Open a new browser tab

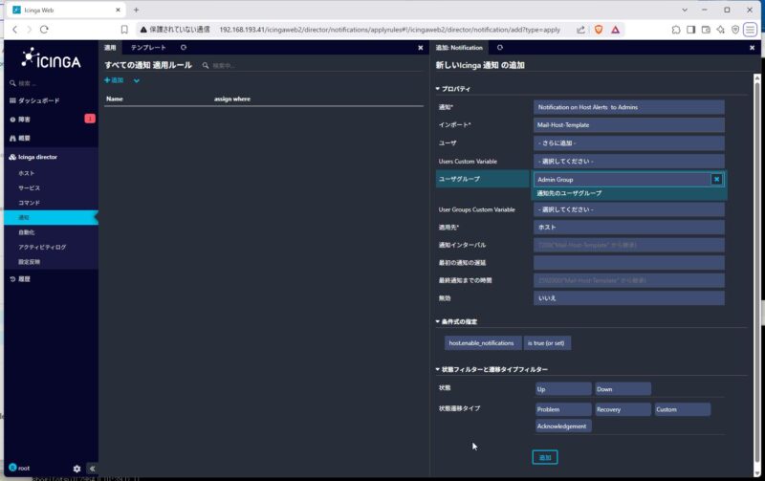[136, 10]
